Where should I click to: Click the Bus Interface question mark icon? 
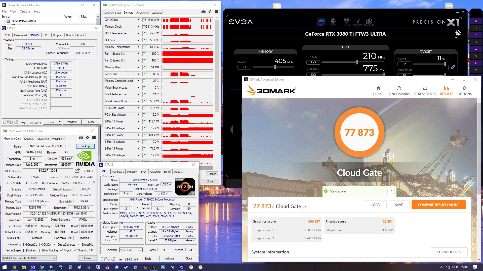pyautogui.click(x=94, y=183)
